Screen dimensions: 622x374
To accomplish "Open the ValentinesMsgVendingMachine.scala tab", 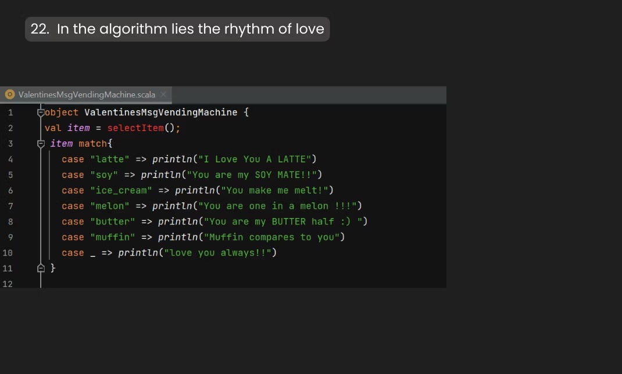I will (86, 95).
